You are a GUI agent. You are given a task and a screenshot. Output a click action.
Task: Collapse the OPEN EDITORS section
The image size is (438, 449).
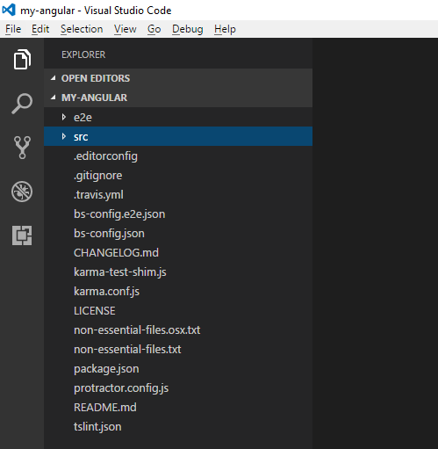coord(53,78)
